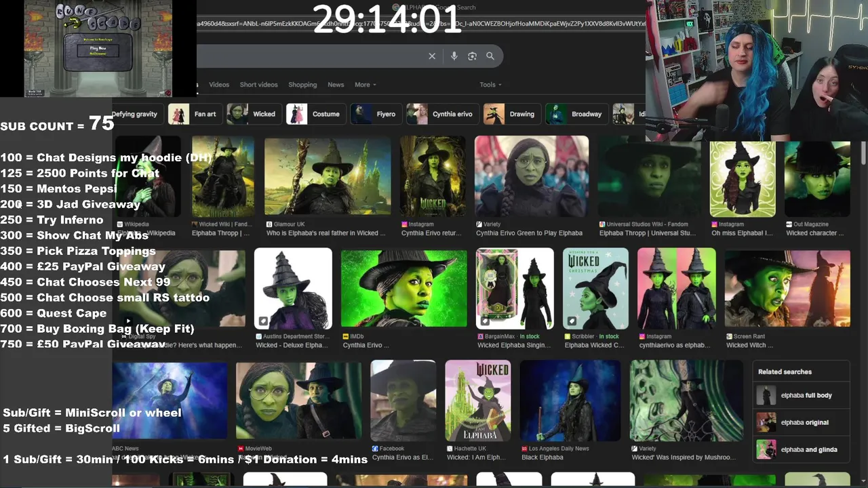Open Variety Cynthia Erivo Green image

(532, 176)
